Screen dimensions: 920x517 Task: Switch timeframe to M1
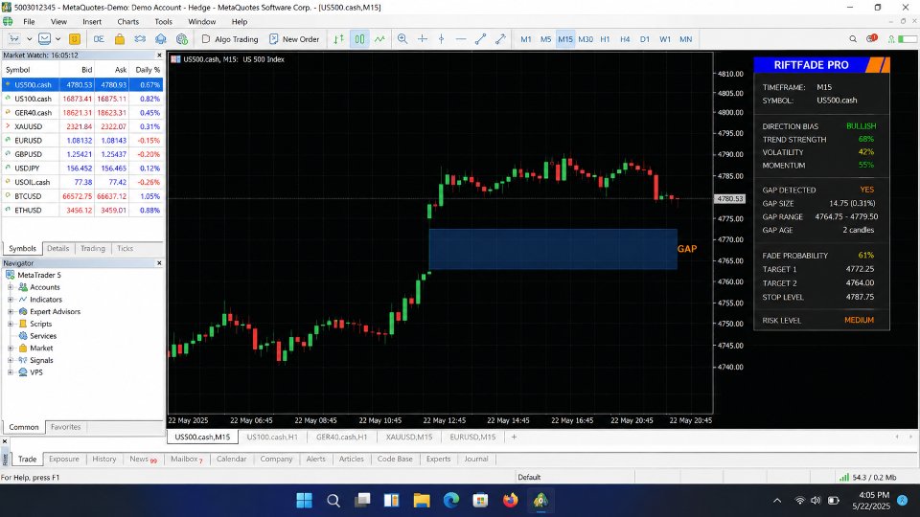526,39
